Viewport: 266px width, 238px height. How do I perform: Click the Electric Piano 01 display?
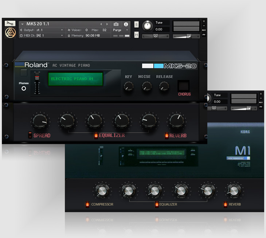point(75,79)
